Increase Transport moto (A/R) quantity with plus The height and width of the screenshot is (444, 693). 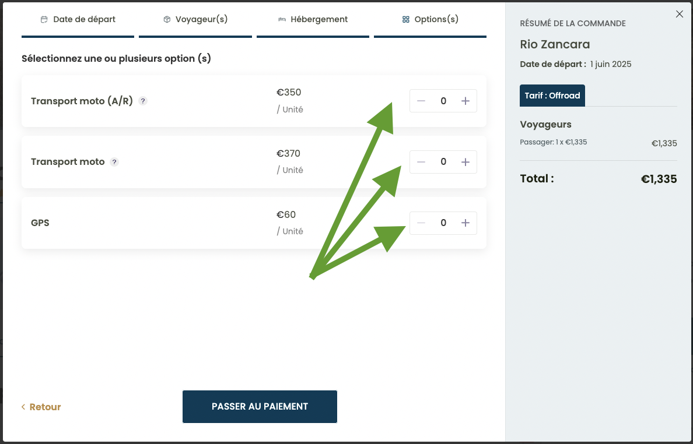[465, 101]
